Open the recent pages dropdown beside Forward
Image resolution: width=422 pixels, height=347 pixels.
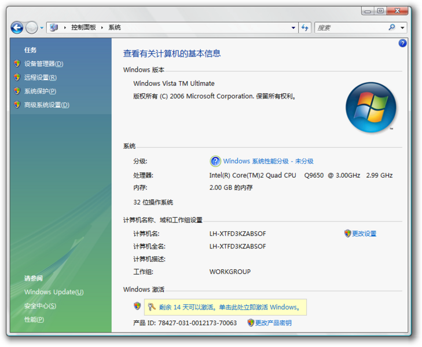click(42, 28)
